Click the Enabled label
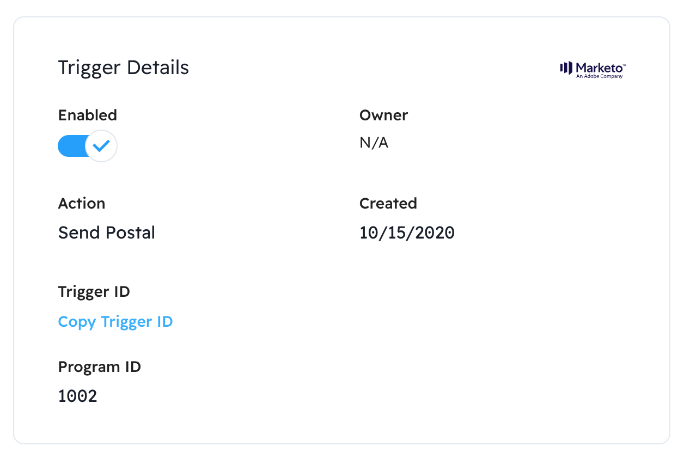Image resolution: width=684 pixels, height=464 pixels. (x=88, y=115)
